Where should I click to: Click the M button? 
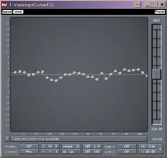coord(50,146)
